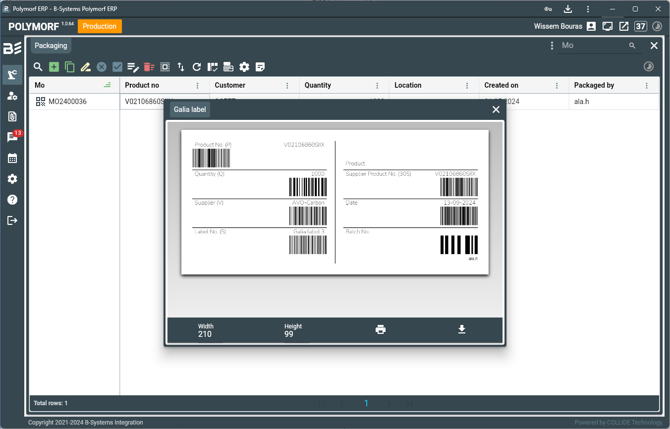
Task: Click the title bar download icon
Action: pos(568,9)
